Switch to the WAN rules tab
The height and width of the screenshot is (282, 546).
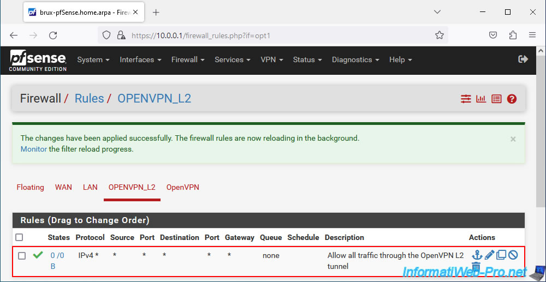(x=63, y=188)
